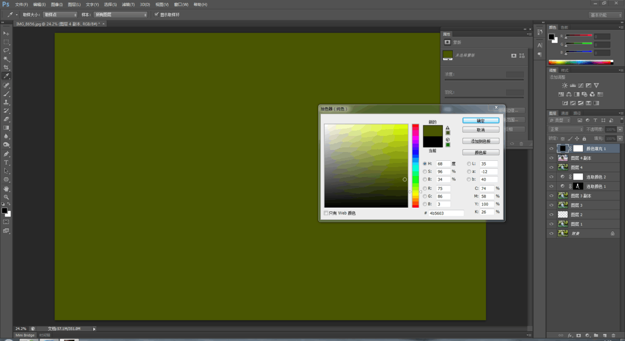Viewport: 625px width, 341px height.
Task: Select the S: saturation radio button
Action: [425, 171]
